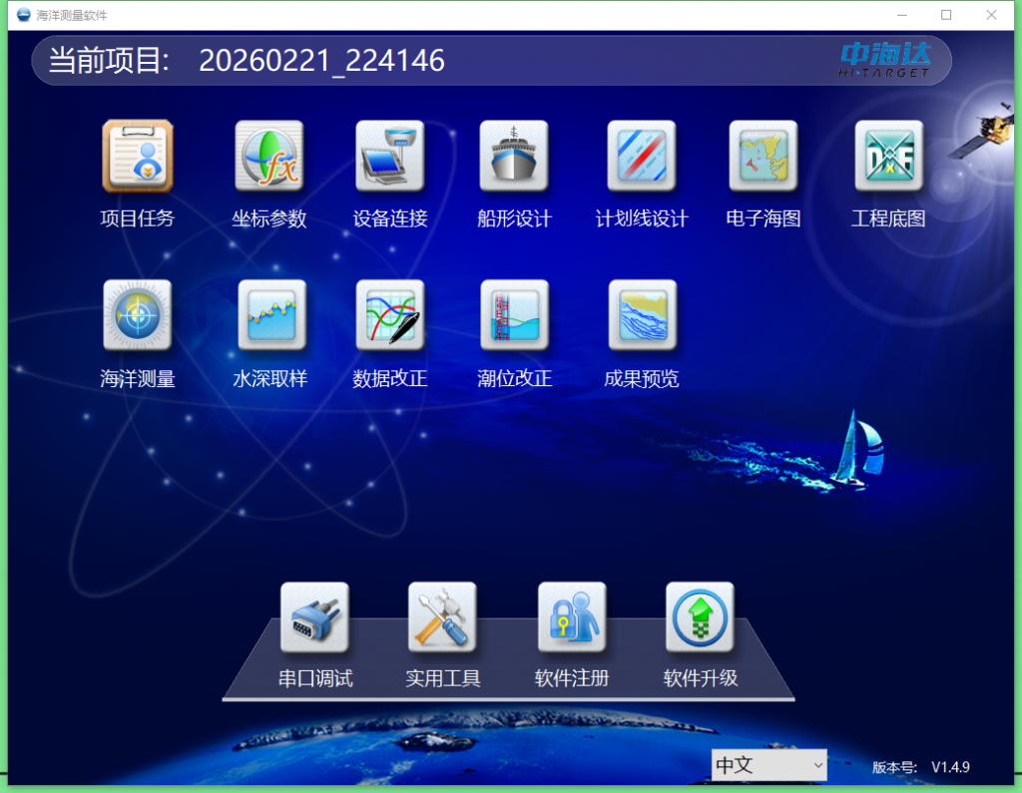
Task: Launch 设备连接 device connection
Action: (390, 157)
